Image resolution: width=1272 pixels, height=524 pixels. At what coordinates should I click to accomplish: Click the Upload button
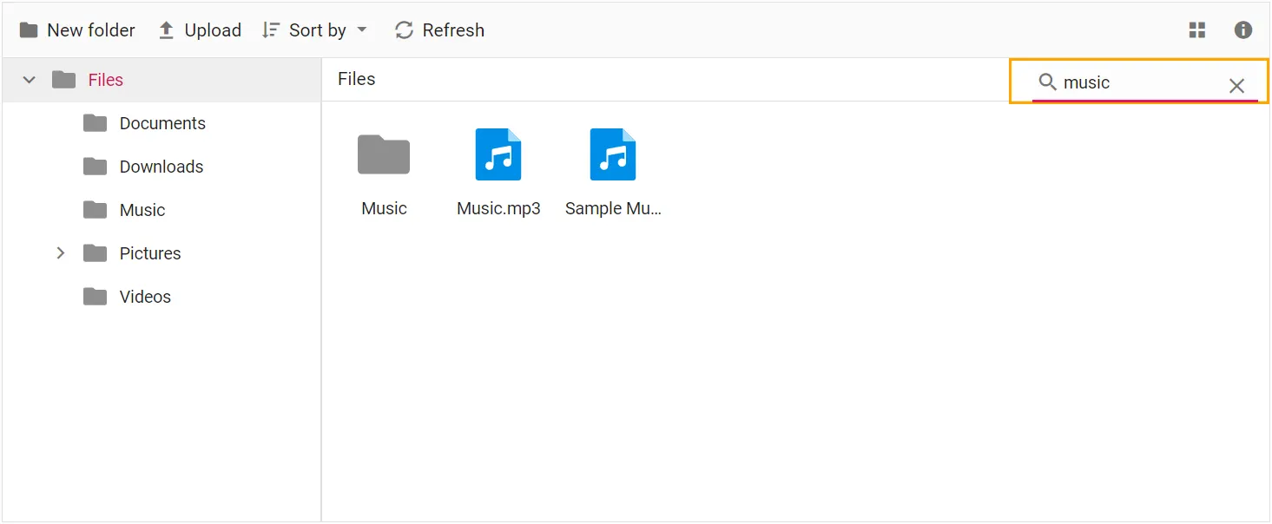pos(200,30)
